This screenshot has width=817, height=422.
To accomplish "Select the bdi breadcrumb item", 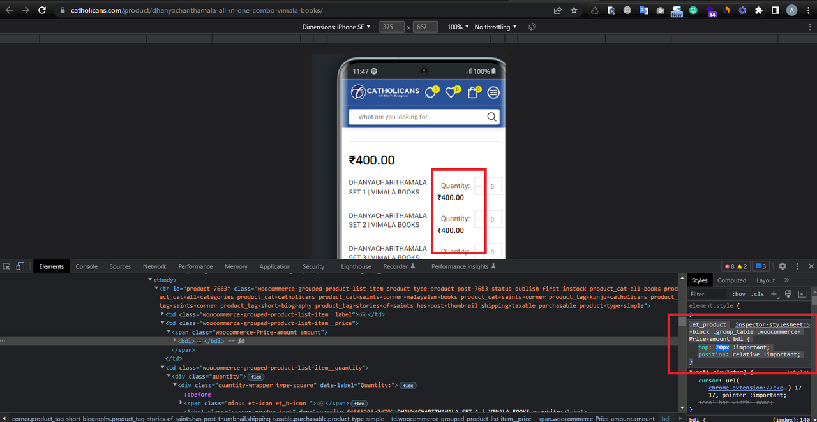I will 666,418.
